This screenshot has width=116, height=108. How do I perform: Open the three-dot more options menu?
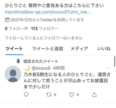(x=108, y=68)
